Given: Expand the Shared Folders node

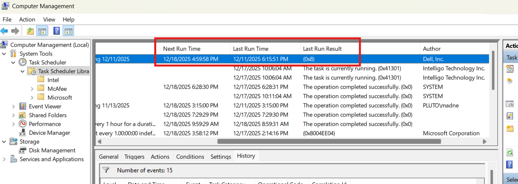Looking at the screenshot, I should [x=13, y=115].
